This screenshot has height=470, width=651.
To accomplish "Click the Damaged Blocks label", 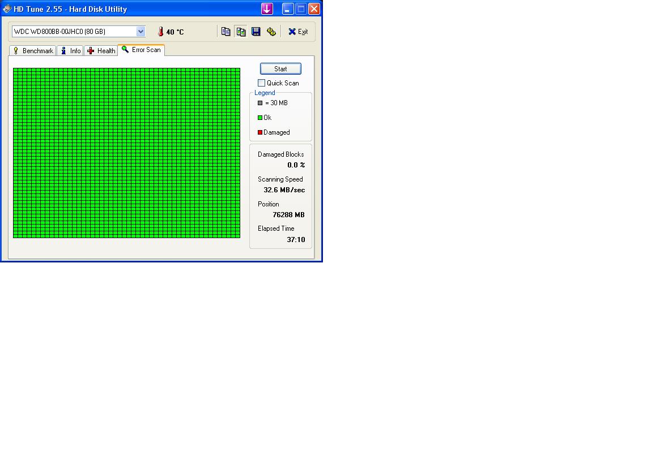I will 280,154.
